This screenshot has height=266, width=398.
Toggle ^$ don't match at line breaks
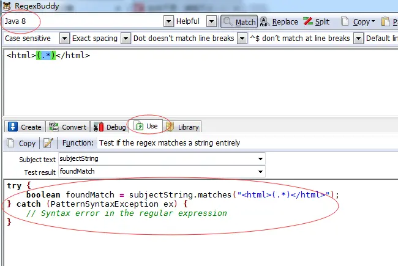click(x=300, y=39)
